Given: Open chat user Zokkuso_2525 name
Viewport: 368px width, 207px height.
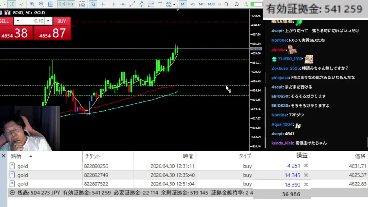Looking at the screenshot, I should [x=286, y=68].
